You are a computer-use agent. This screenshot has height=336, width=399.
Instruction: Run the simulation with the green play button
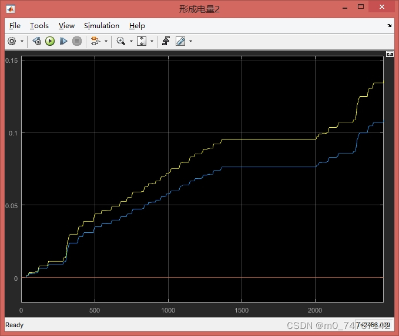pyautogui.click(x=50, y=41)
